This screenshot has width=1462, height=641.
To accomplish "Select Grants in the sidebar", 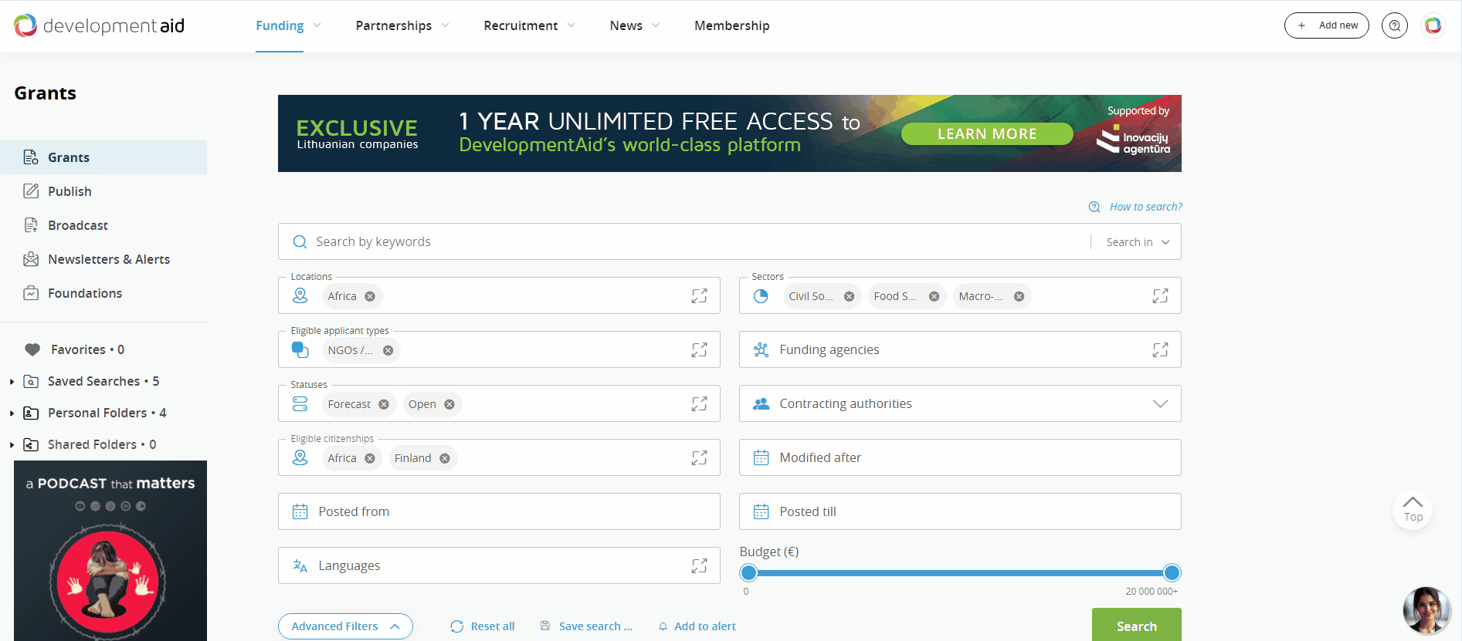I will pos(103,157).
